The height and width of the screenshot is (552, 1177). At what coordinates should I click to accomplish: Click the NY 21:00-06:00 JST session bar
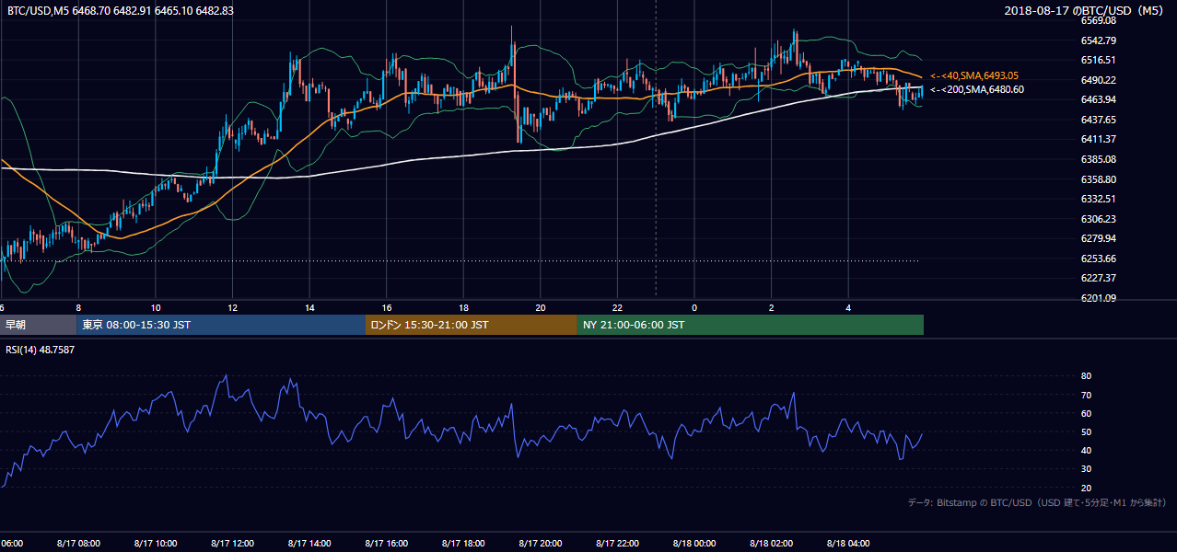click(x=751, y=325)
